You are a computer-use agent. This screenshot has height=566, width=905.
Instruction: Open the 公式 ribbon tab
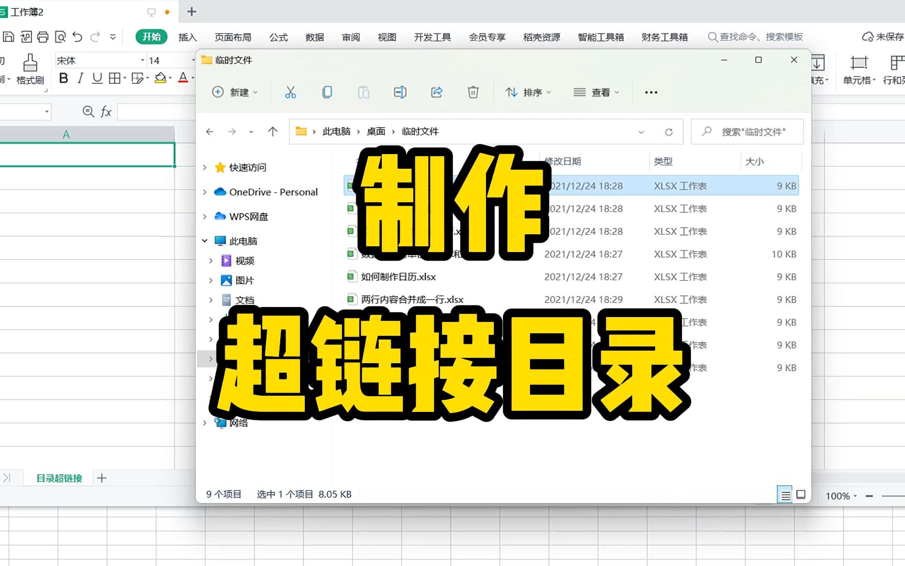(279, 37)
